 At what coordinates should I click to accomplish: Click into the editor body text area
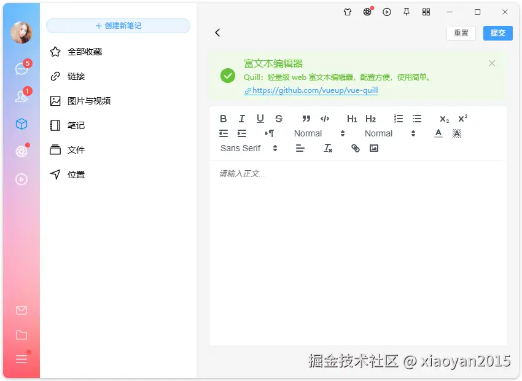tap(358, 253)
